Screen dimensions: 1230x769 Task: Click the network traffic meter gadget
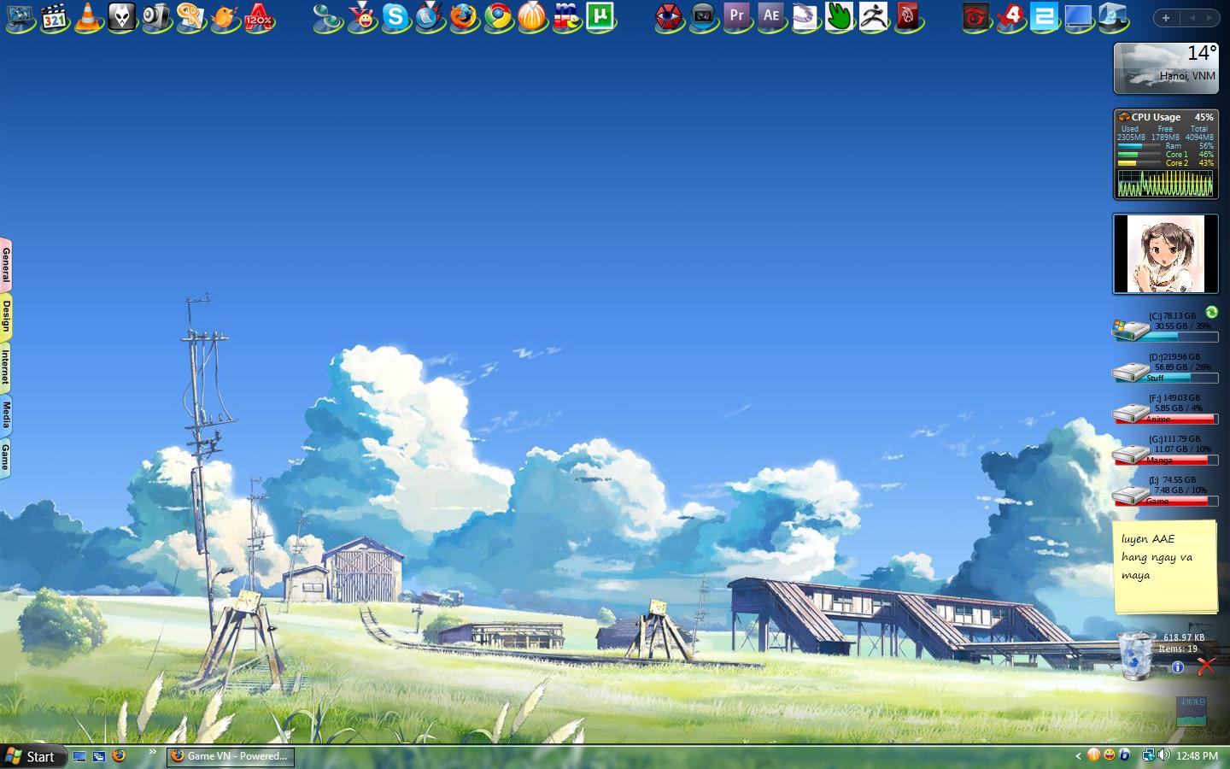(1192, 711)
